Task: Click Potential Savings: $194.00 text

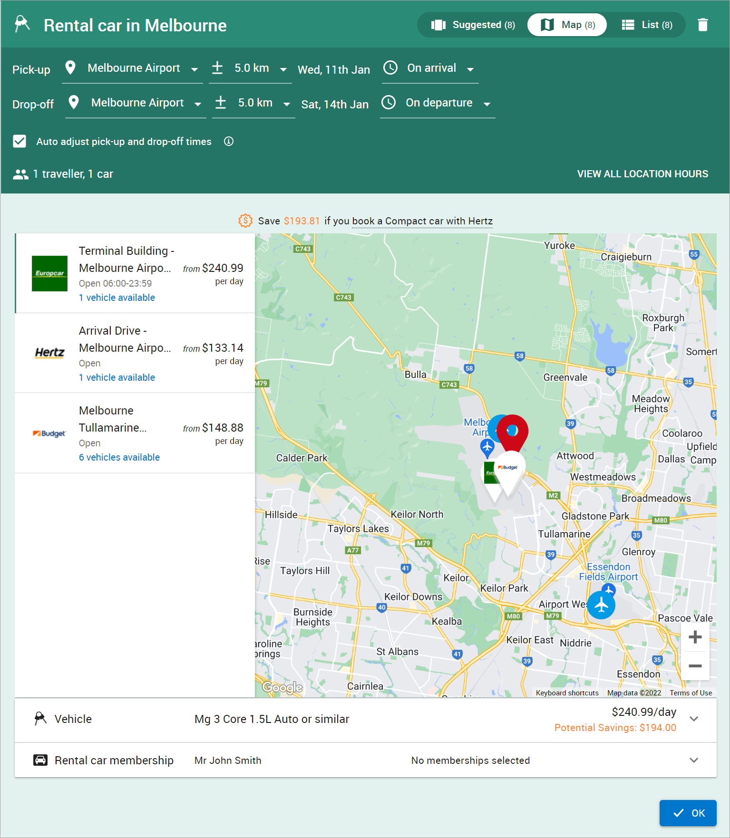Action: pyautogui.click(x=615, y=728)
